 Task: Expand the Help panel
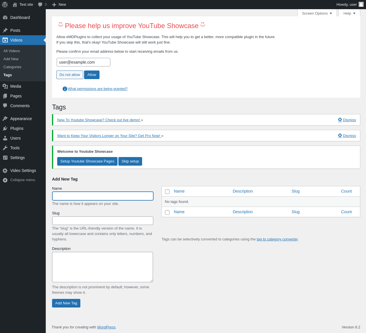point(349,13)
